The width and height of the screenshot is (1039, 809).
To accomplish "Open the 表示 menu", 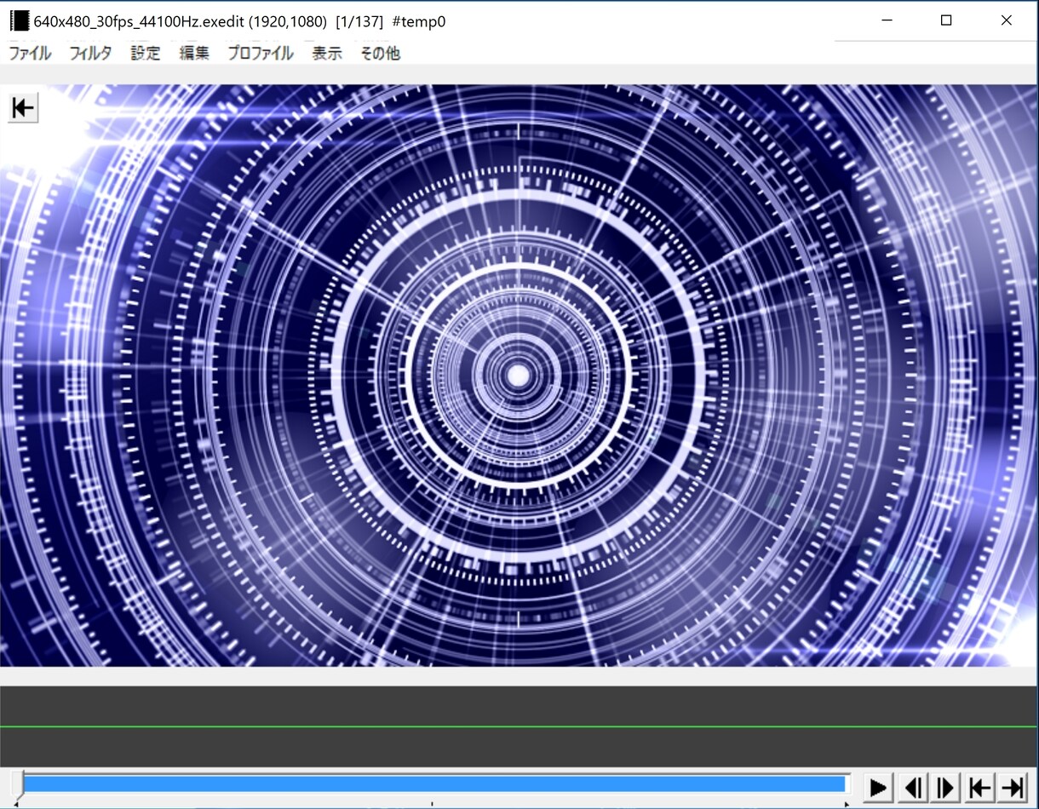I will click(327, 53).
